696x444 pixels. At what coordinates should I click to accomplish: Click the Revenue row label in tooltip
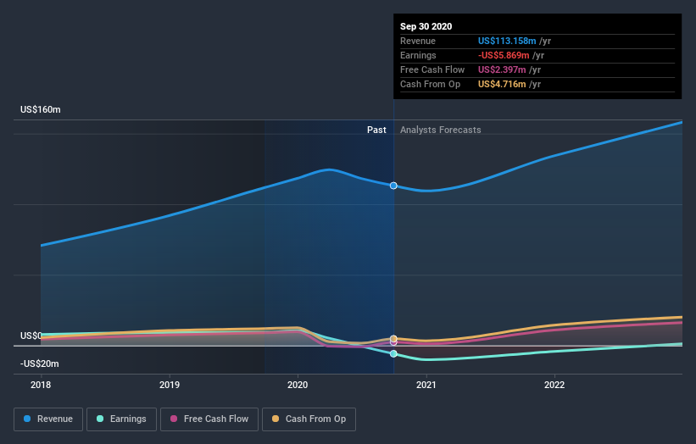point(418,41)
